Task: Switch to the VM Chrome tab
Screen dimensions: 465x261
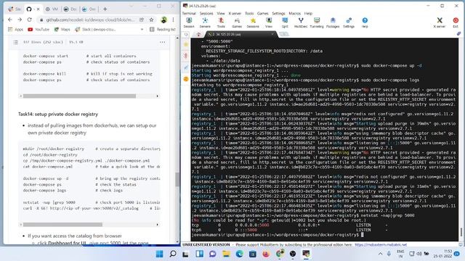Action: click(x=52, y=9)
